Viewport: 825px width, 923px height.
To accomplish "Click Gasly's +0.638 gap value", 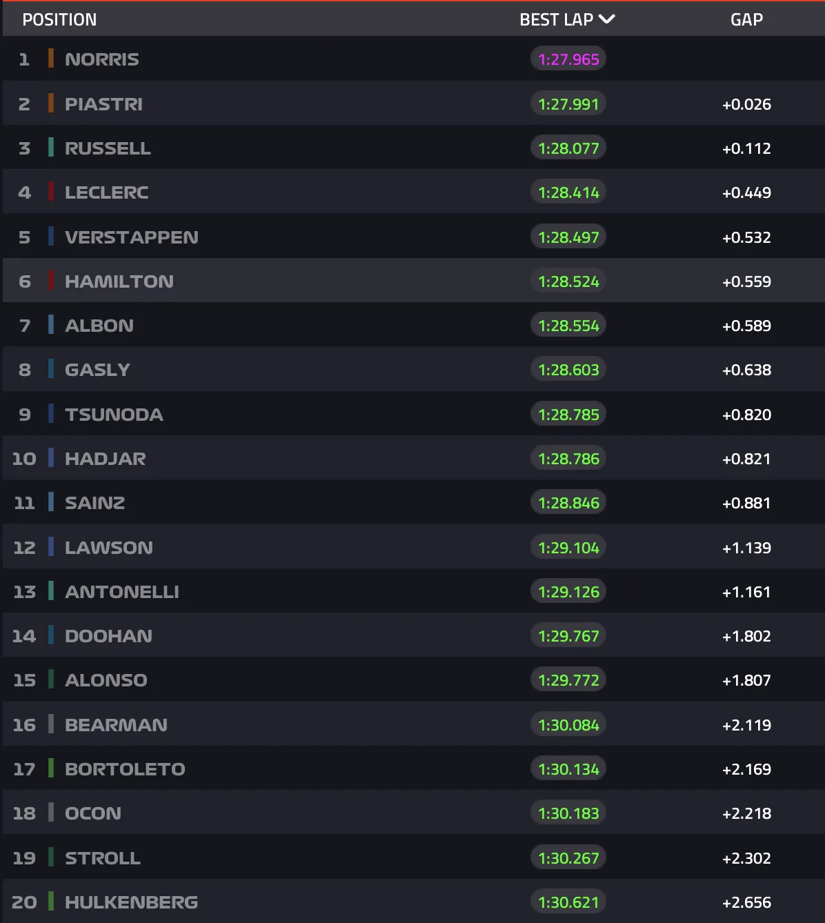I will pos(746,370).
